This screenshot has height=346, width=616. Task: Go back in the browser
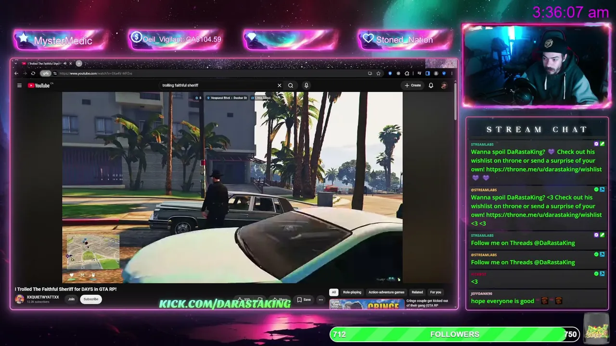pyautogui.click(x=16, y=74)
